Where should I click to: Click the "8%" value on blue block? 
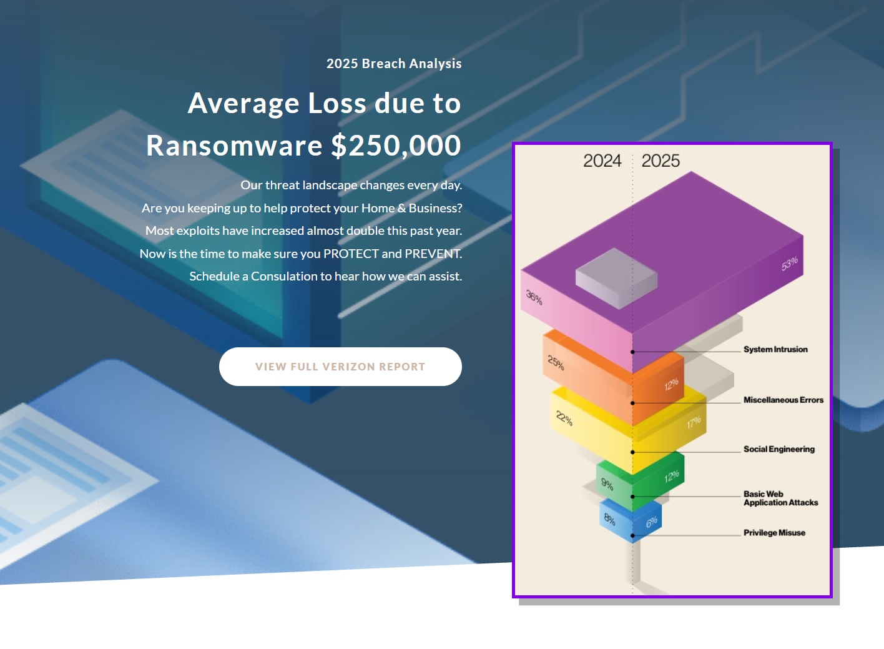[609, 519]
